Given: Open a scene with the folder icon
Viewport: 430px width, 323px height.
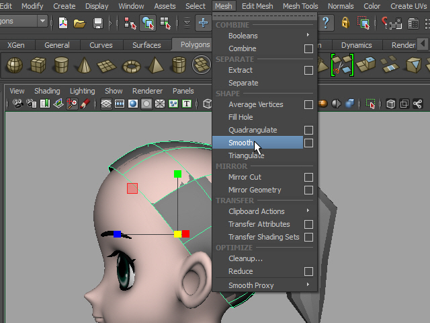Looking at the screenshot, I should click(80, 24).
